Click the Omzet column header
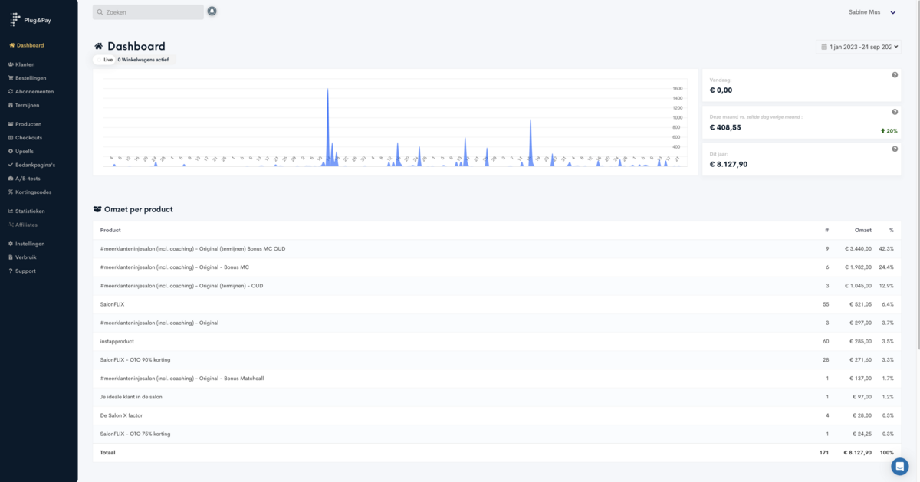 (863, 230)
